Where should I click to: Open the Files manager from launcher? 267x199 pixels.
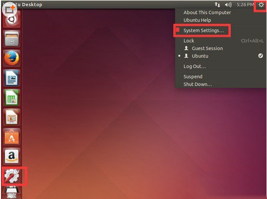pyautogui.click(x=12, y=39)
